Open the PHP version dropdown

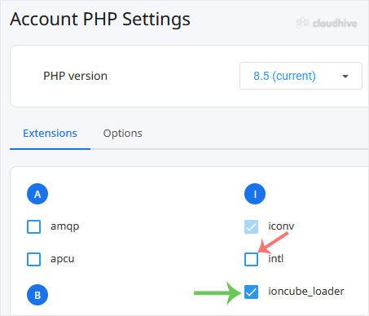coord(301,76)
